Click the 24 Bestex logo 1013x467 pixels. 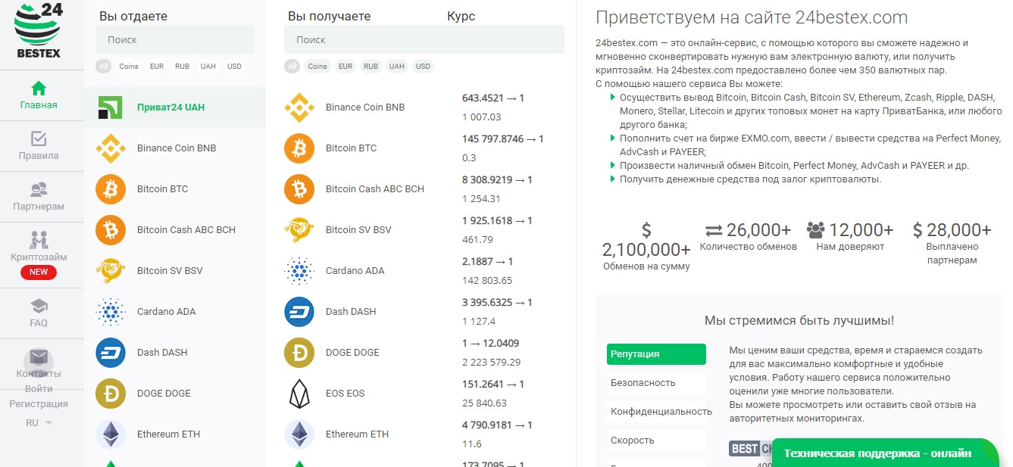(x=39, y=31)
